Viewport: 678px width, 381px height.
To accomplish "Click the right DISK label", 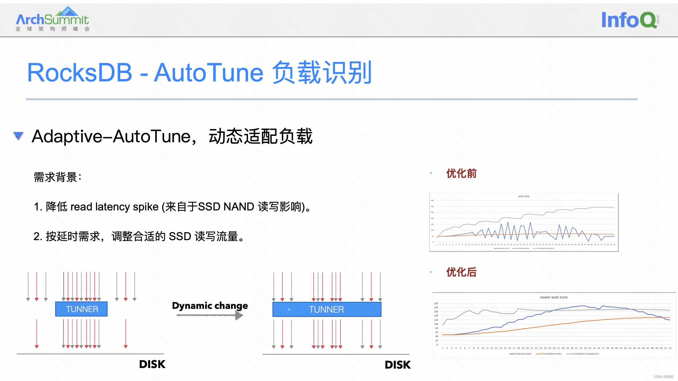I will (398, 365).
